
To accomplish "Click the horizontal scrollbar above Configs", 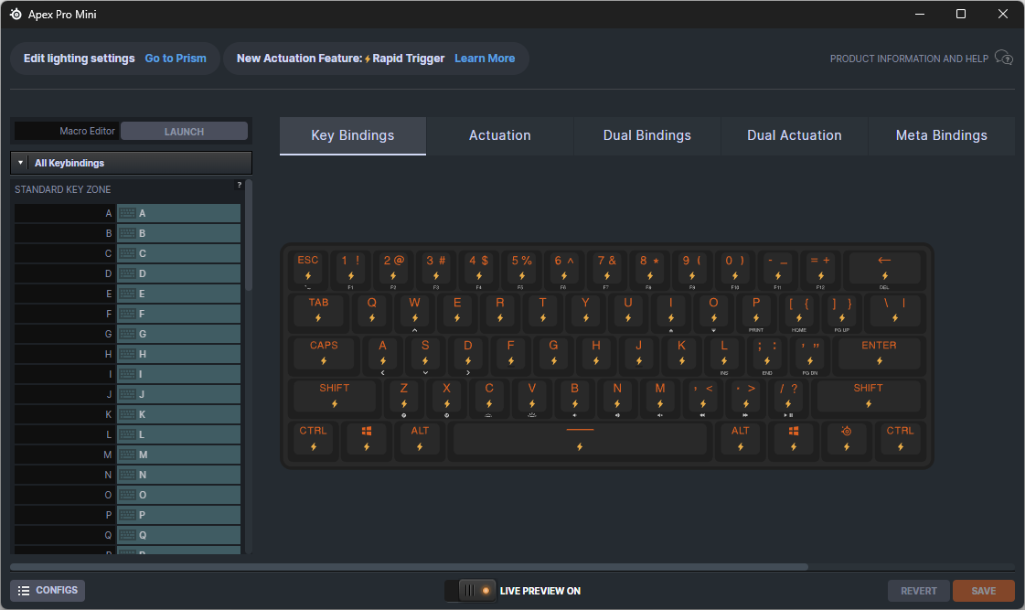I will [410, 567].
